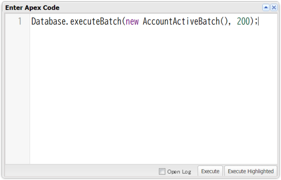This screenshot has height=180, width=281.
Task: Click the green number 200
Action: tap(243, 22)
